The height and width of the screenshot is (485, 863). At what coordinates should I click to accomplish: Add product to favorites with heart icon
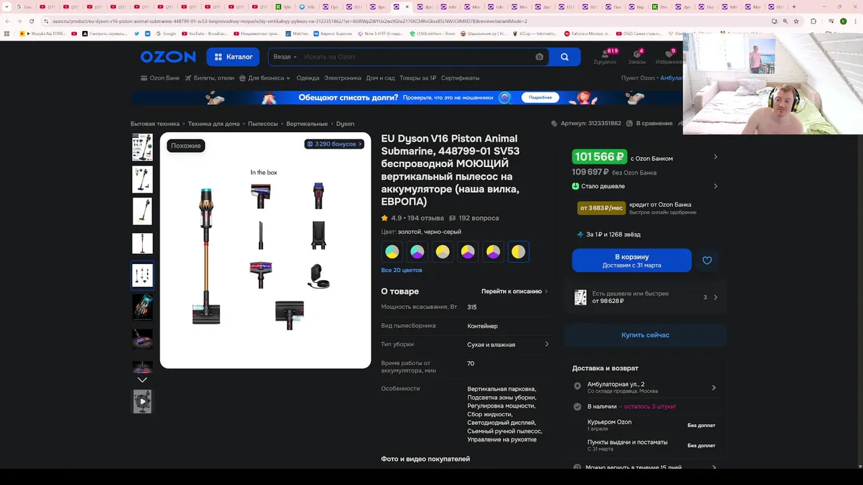coord(707,261)
